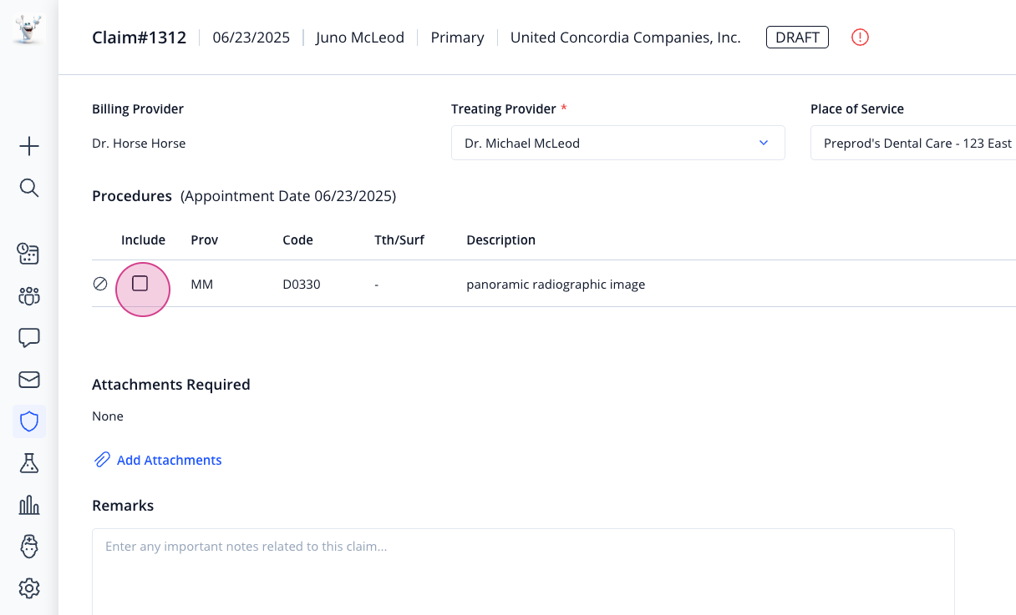Open the Place of Service dropdown

[x=913, y=143]
